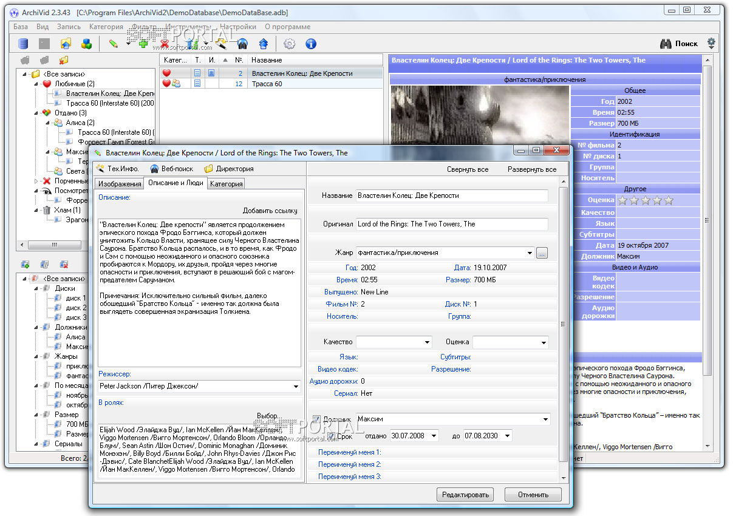Click the green plus add record icon
Screen dimensions: 733x516
point(143,44)
